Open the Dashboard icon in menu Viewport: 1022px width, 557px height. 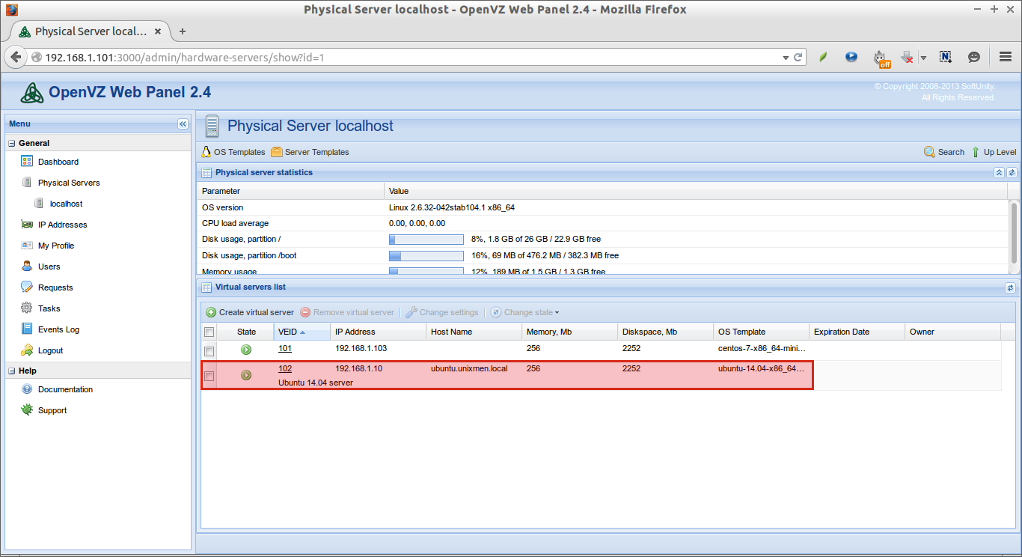(27, 162)
